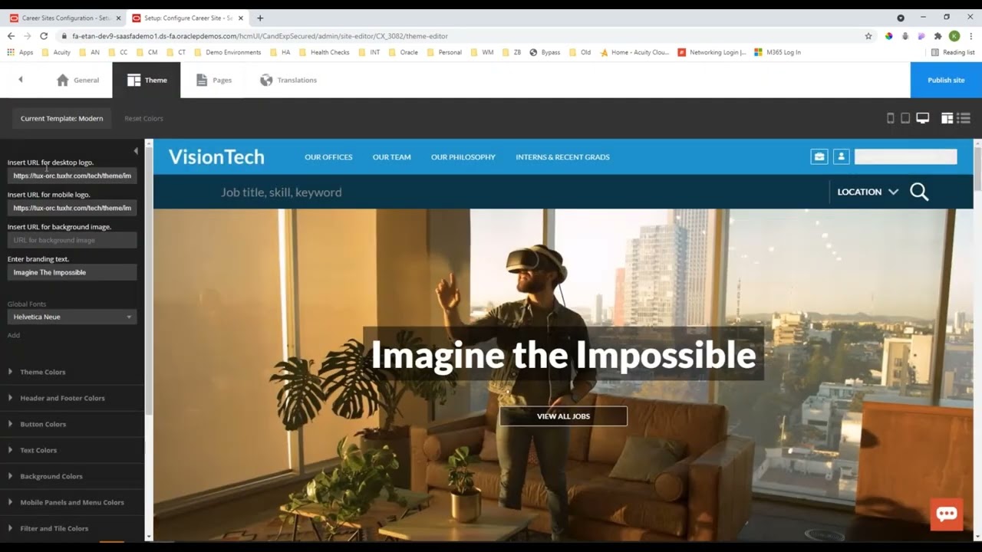The image size is (982, 552).
Task: Open OUR TEAM link
Action: point(391,156)
